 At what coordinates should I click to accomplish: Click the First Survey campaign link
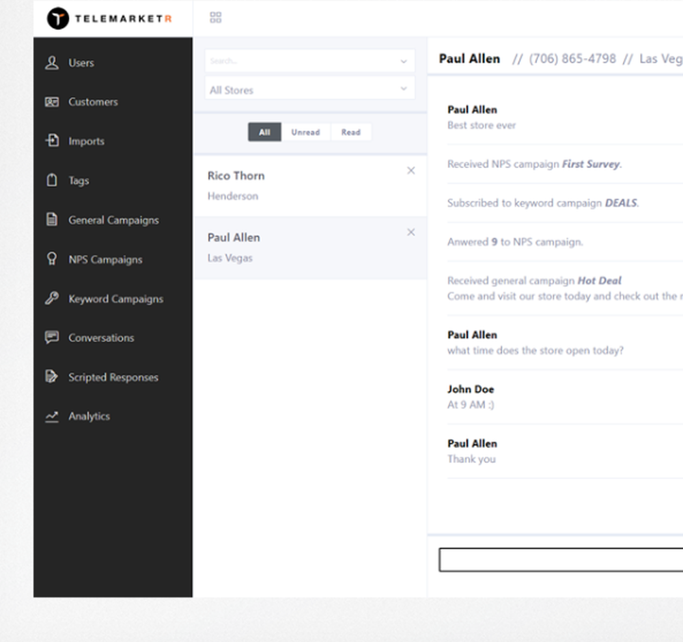591,164
